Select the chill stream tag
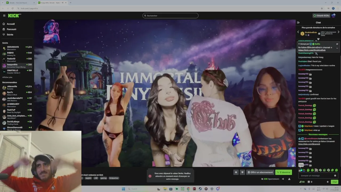Viewport: 341px width, 192px height. click(x=96, y=178)
